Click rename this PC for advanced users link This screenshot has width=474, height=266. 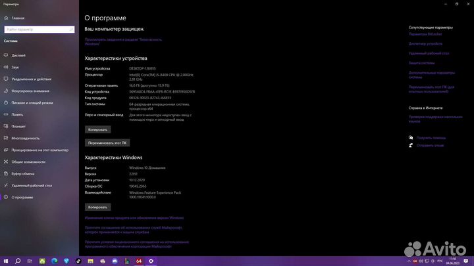(431, 89)
